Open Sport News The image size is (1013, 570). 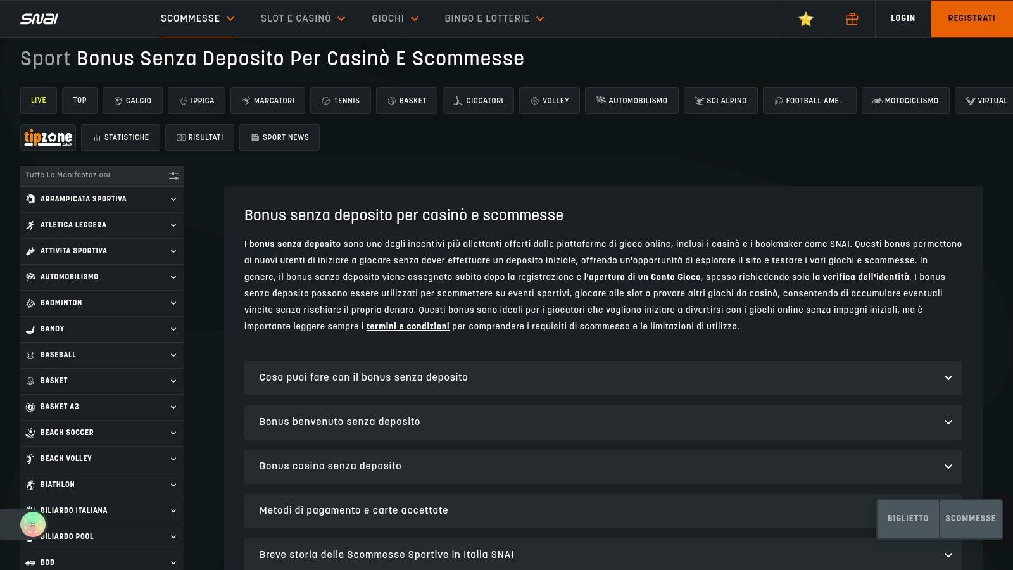coord(279,137)
